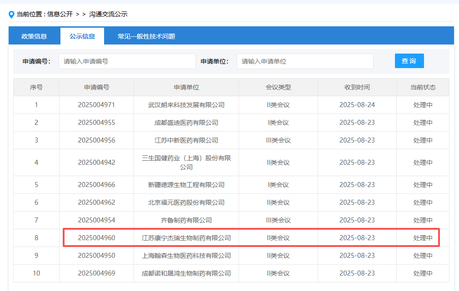Click 信息公开 in the breadcrumb

(x=60, y=14)
